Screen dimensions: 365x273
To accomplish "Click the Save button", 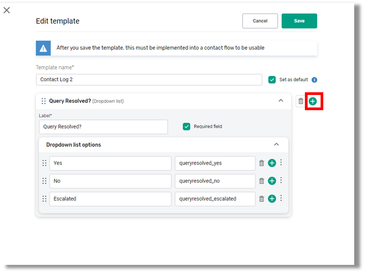I will click(299, 21).
